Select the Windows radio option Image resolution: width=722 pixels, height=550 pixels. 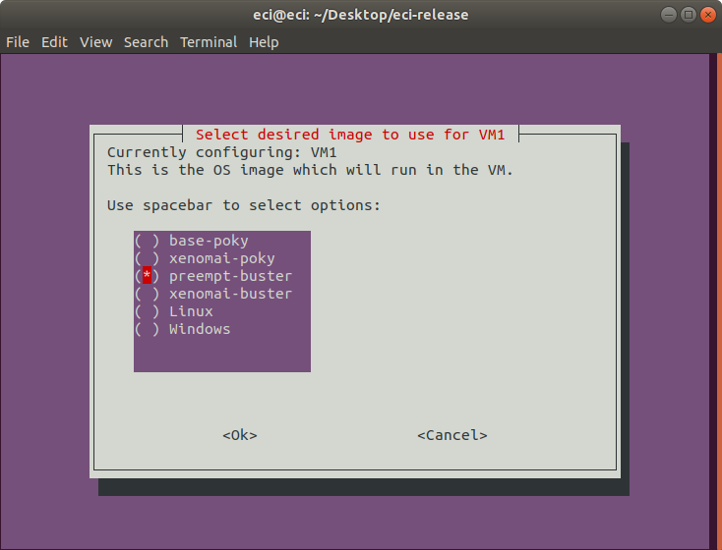(x=183, y=329)
